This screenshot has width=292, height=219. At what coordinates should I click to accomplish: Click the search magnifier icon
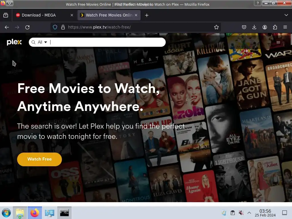point(33,42)
